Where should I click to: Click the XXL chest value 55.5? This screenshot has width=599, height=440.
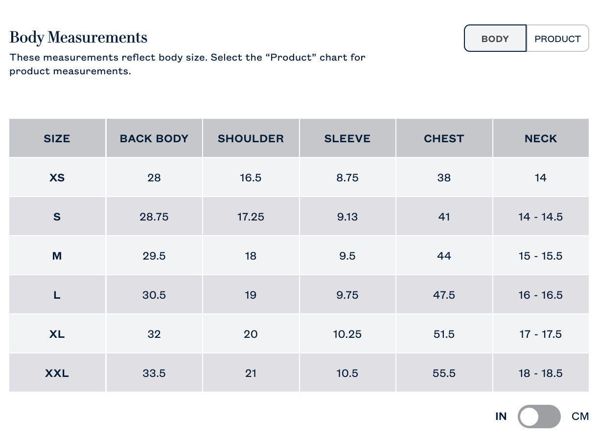(444, 373)
